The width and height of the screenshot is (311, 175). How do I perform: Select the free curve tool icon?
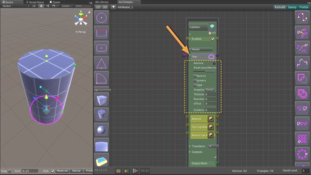[302, 17]
